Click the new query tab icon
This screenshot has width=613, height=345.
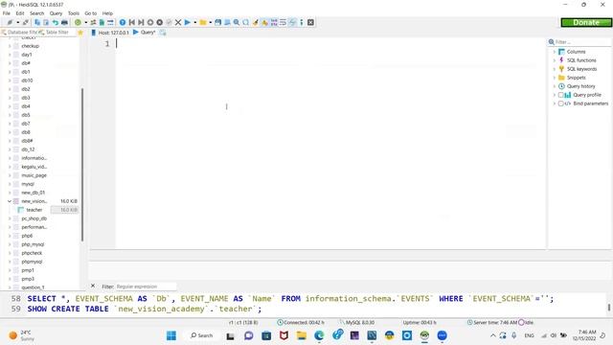(163, 33)
